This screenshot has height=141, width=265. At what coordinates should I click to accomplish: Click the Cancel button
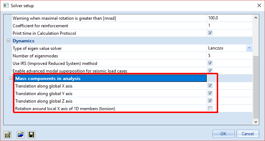248,134
